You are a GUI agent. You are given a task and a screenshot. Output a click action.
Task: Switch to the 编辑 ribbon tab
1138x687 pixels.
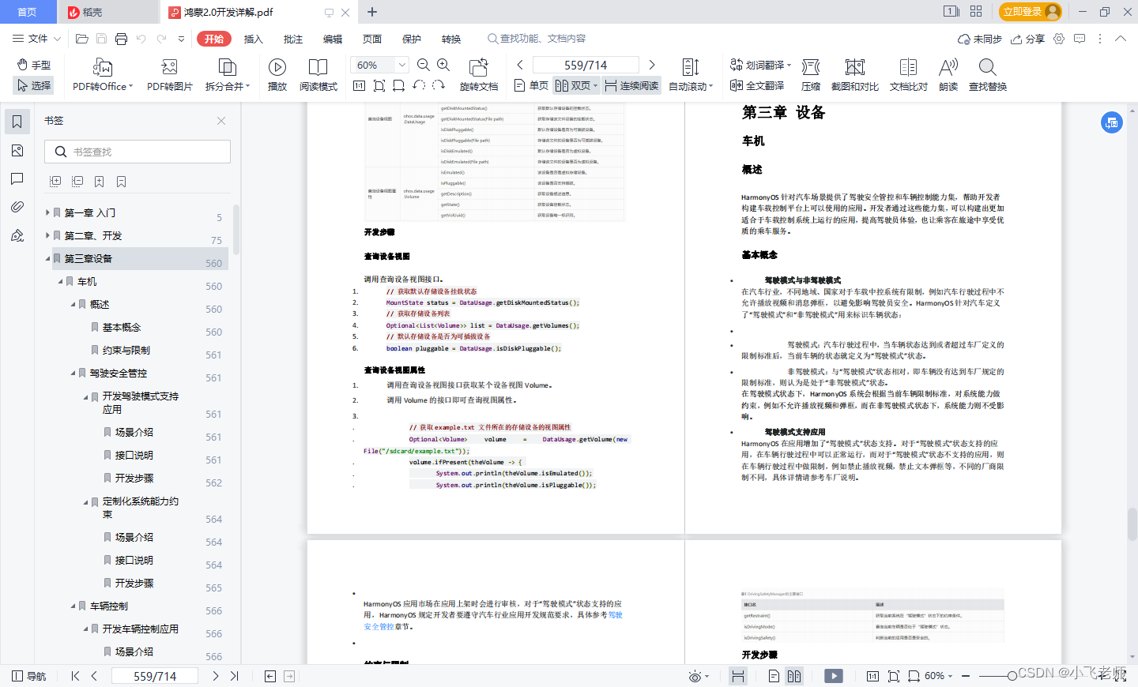332,39
